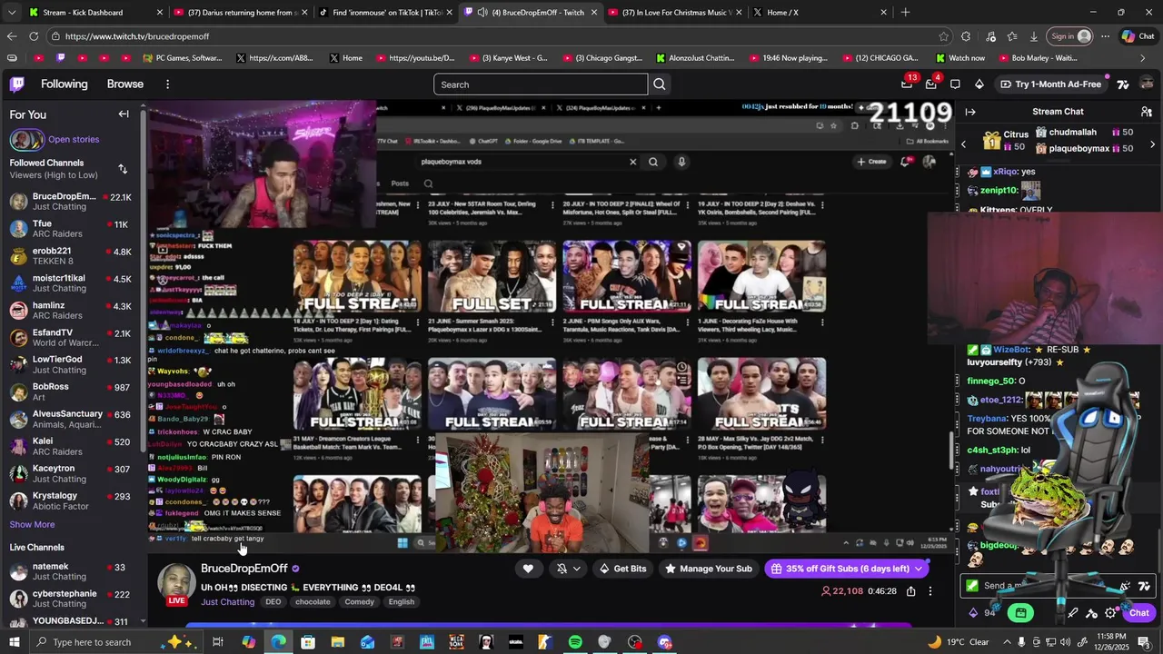
Task: Click the 7TV icon in the top navigation
Action: pos(1123,84)
